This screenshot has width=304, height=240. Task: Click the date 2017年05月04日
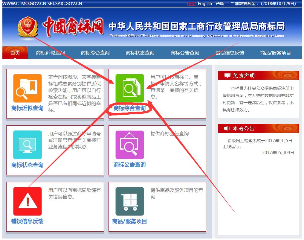(x=278, y=153)
